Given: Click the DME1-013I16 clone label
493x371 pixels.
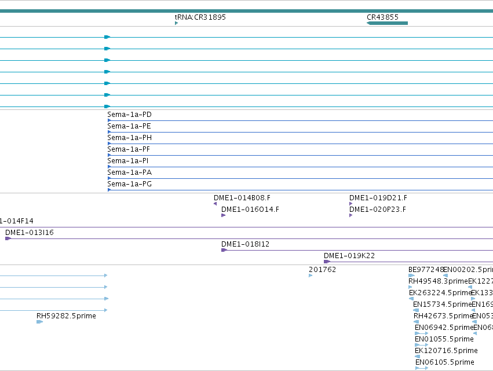Looking at the screenshot, I should tap(29, 233).
